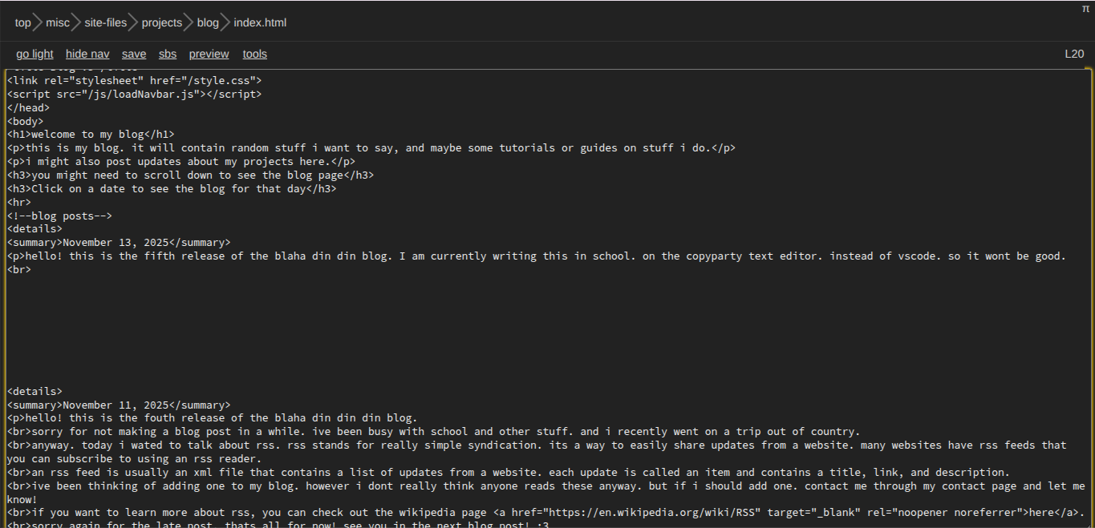Click the π icon in the top-right corner
The image size is (1095, 528).
(x=1085, y=9)
